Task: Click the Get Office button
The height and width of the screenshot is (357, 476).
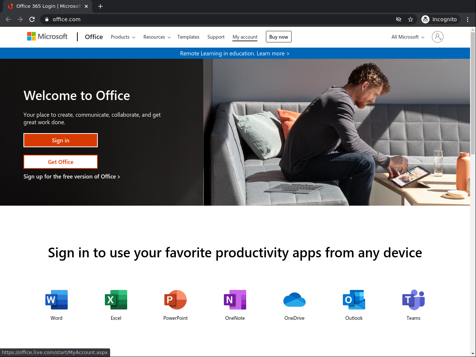Action: [x=61, y=162]
